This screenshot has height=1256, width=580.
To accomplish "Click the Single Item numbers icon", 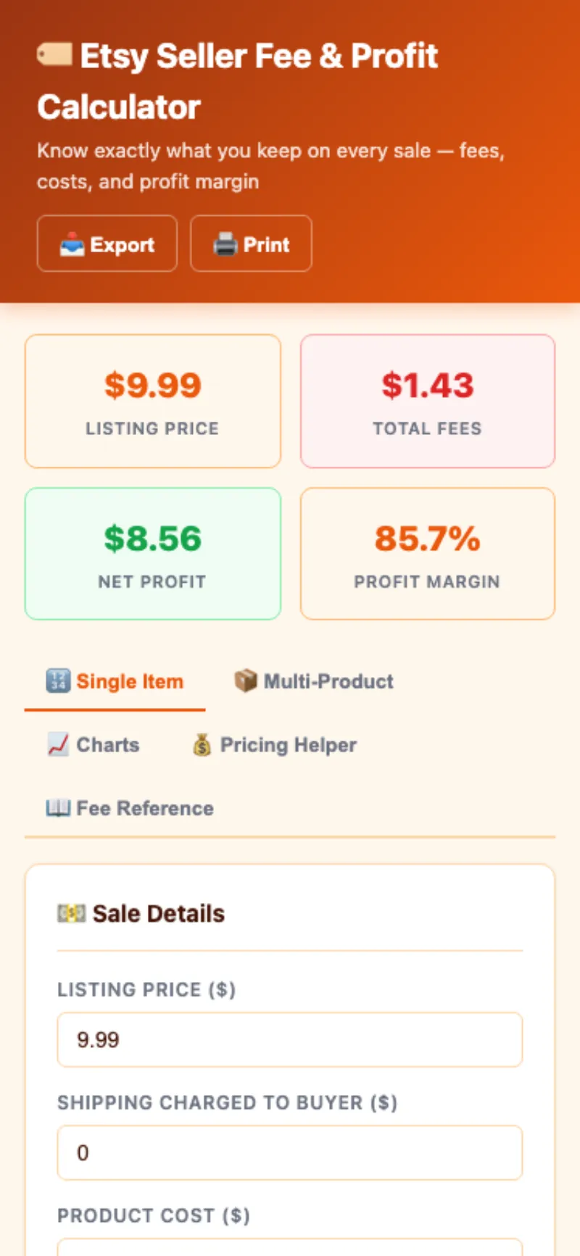I will click(x=58, y=681).
